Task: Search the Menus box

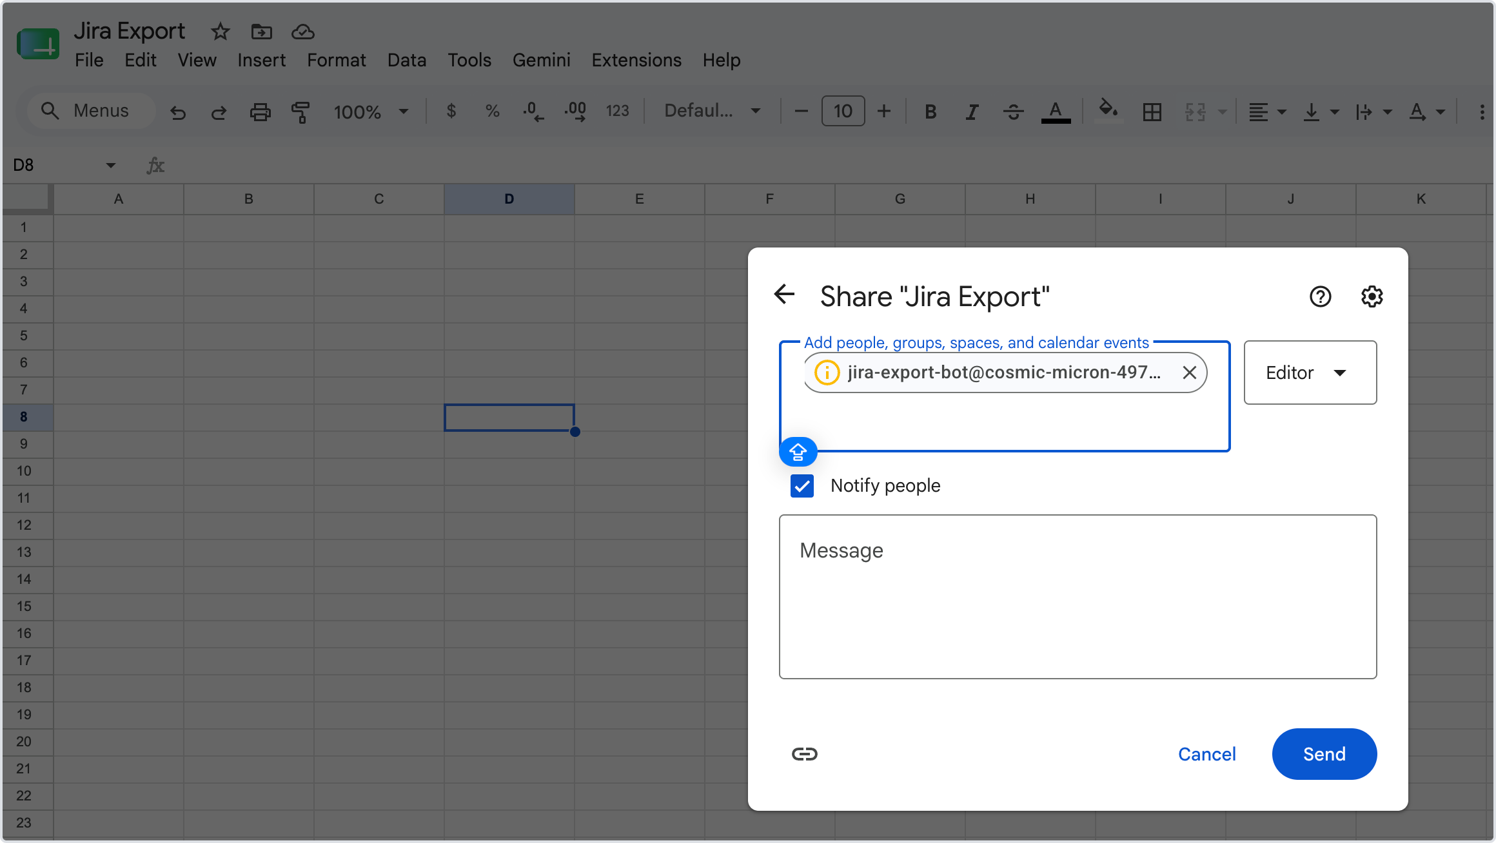Action: (91, 111)
